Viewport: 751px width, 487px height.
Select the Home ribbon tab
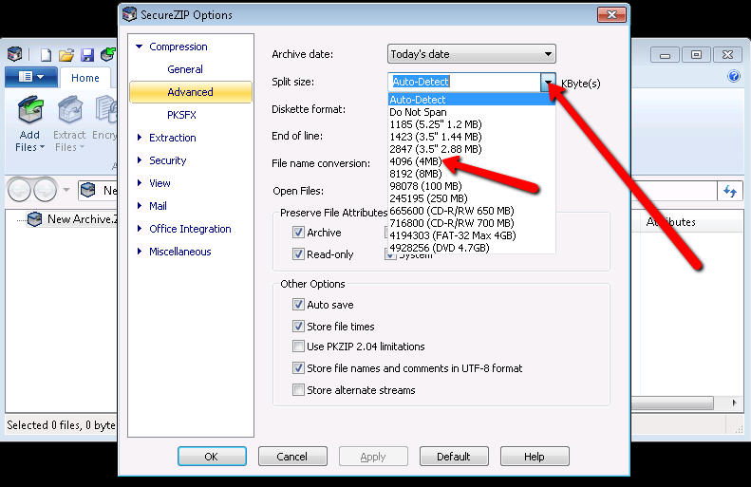pos(85,78)
